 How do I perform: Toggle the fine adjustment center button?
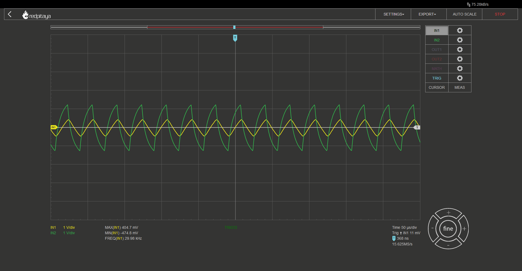(x=448, y=229)
